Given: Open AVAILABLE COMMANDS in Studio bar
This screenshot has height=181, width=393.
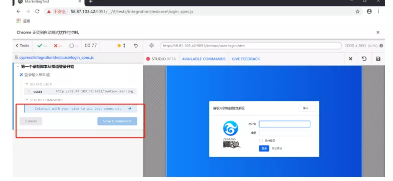Looking at the screenshot, I should tap(204, 59).
